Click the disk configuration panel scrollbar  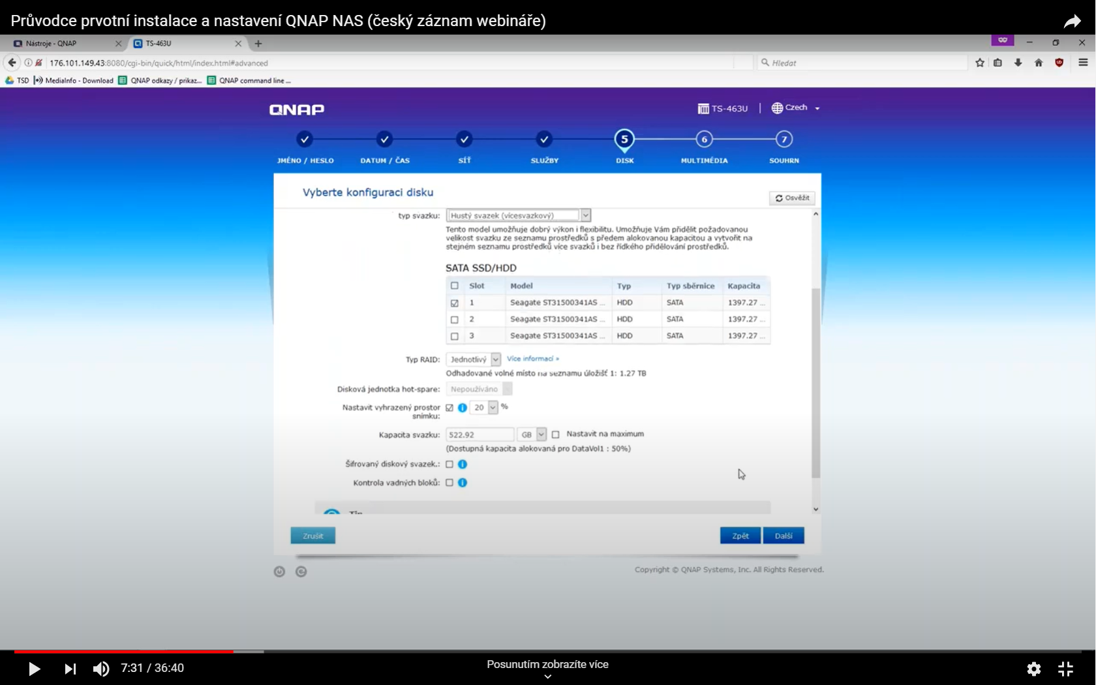[815, 384]
